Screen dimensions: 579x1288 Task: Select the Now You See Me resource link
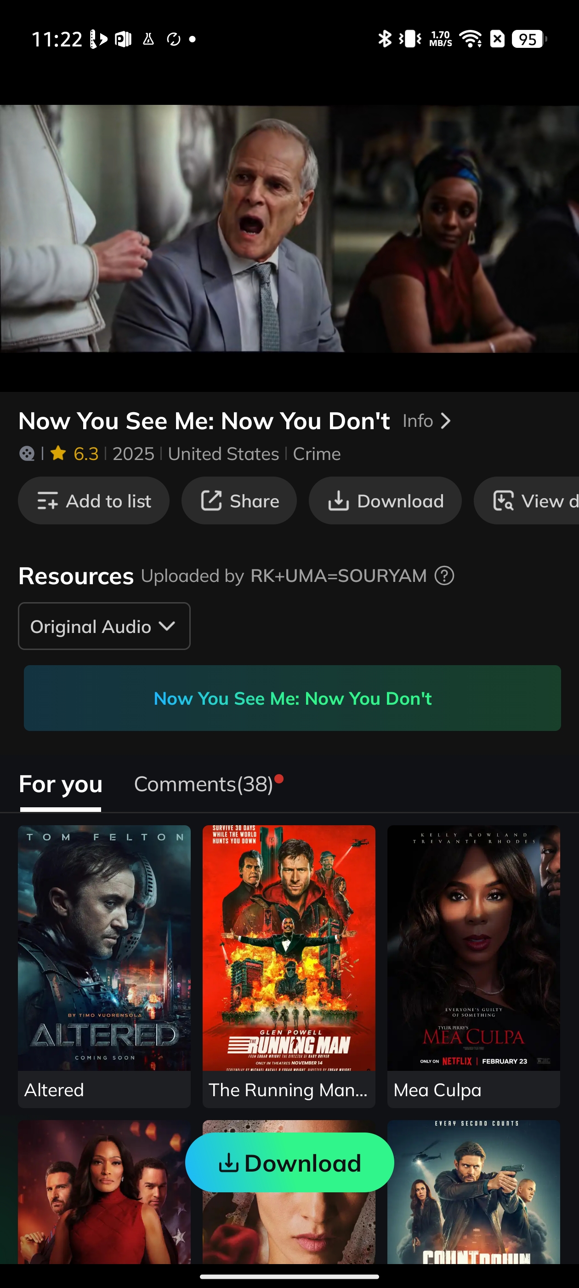pyautogui.click(x=293, y=698)
